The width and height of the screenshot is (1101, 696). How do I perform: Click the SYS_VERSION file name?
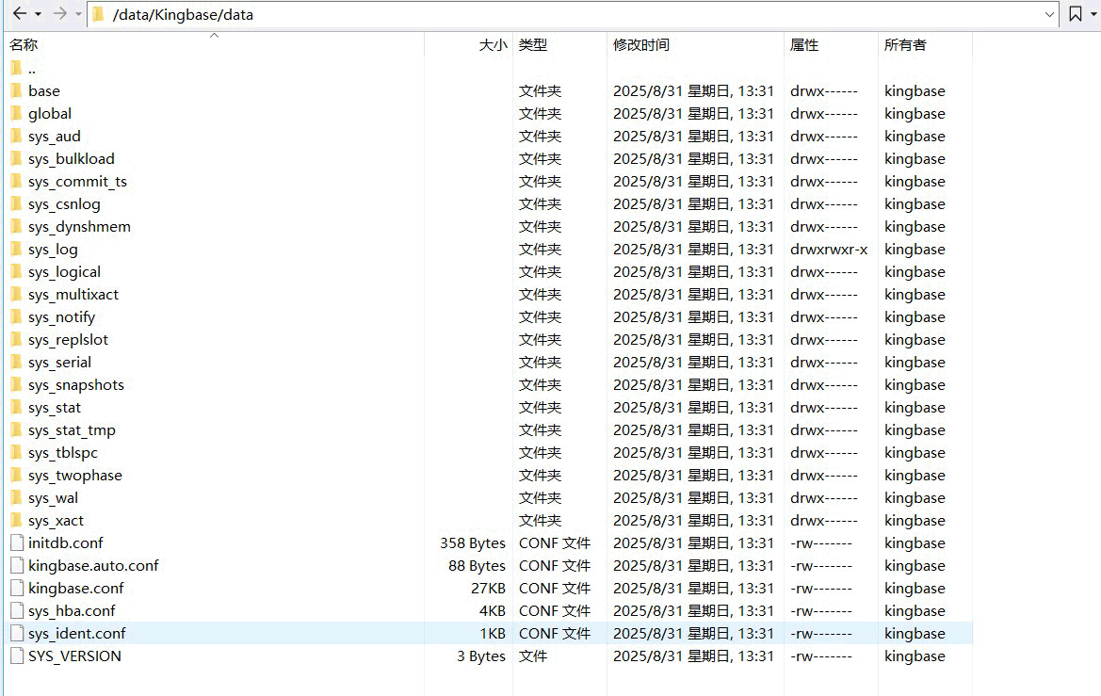pyautogui.click(x=74, y=656)
